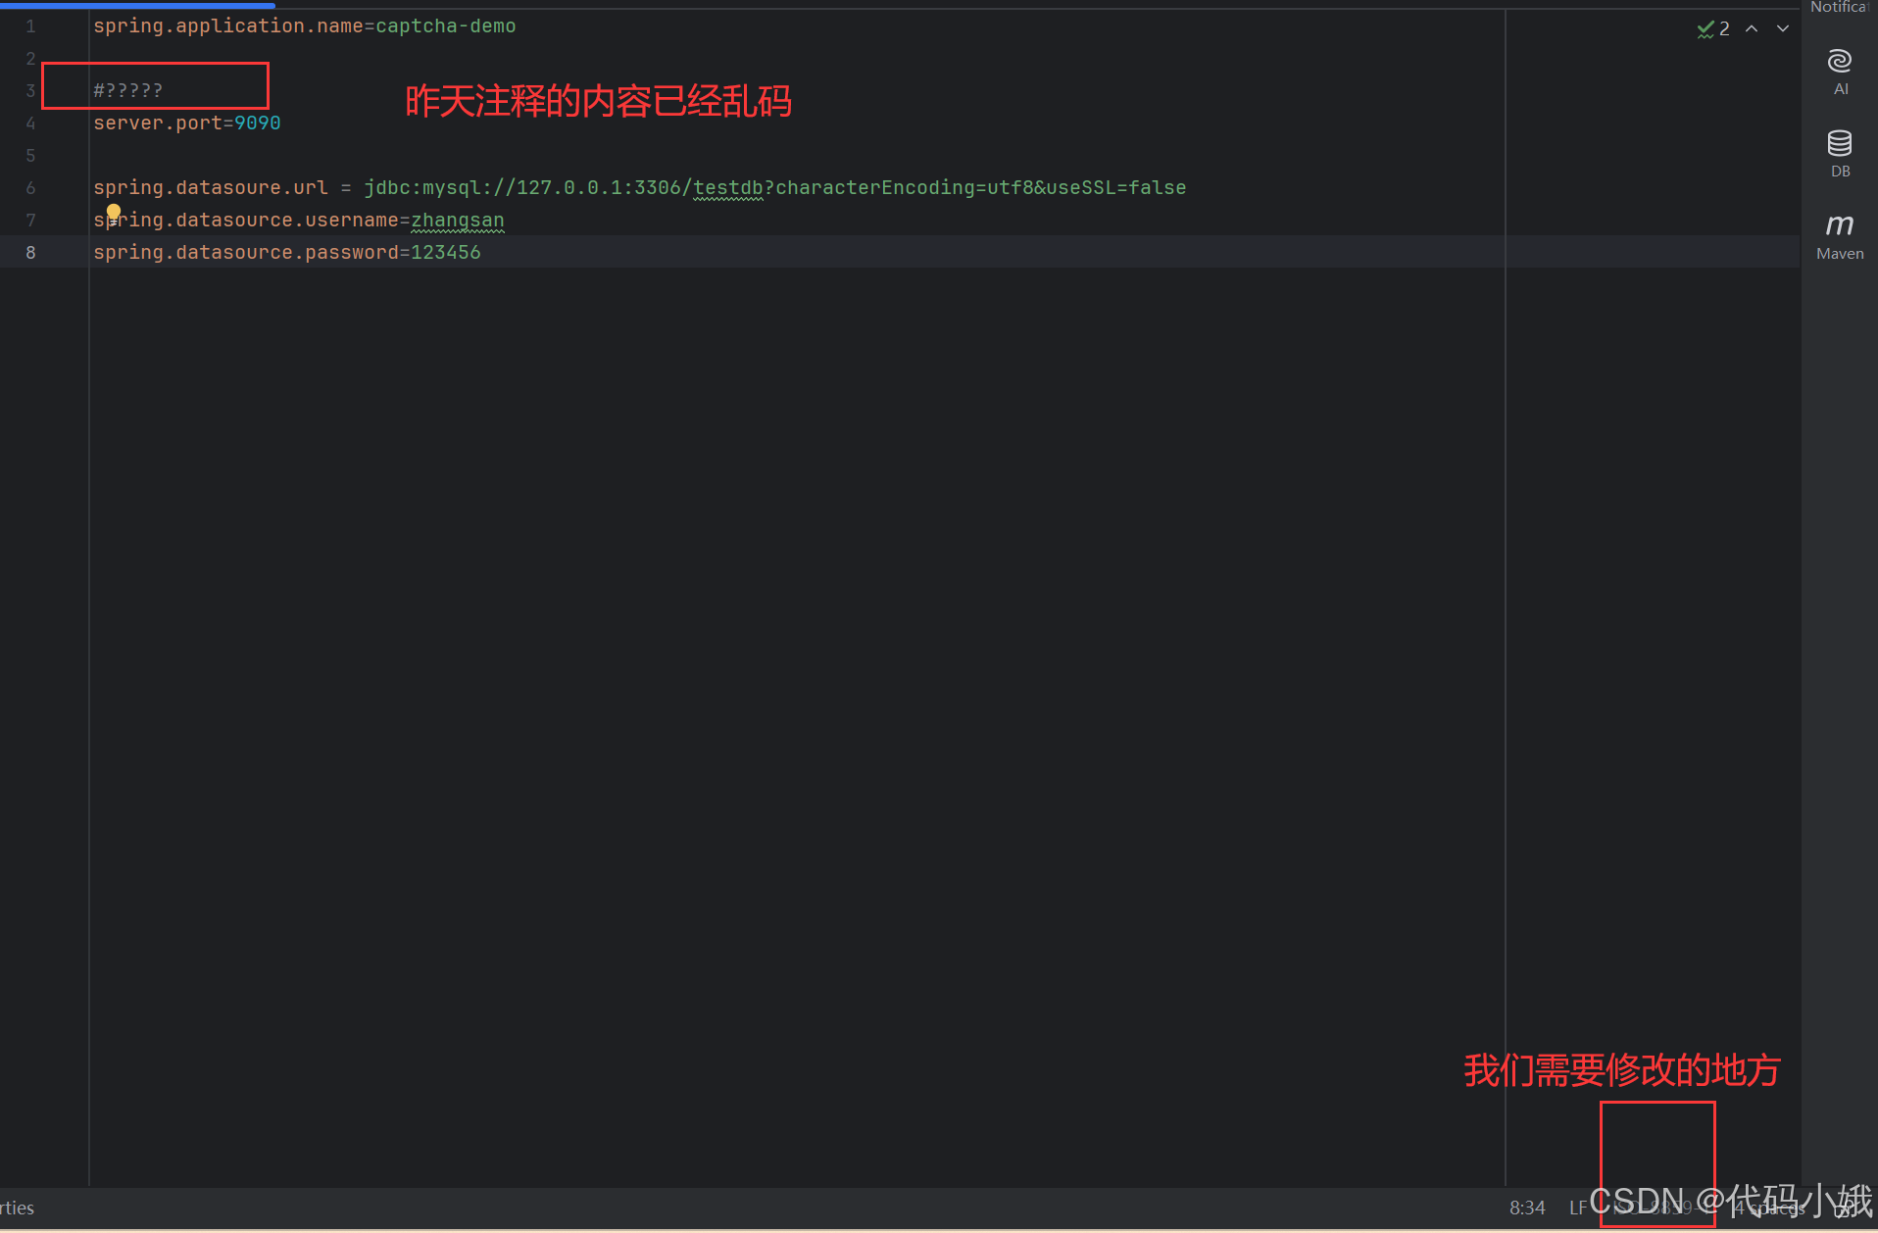Open the 8:34 caret position in the status bar
The width and height of the screenshot is (1878, 1233).
tap(1527, 1208)
